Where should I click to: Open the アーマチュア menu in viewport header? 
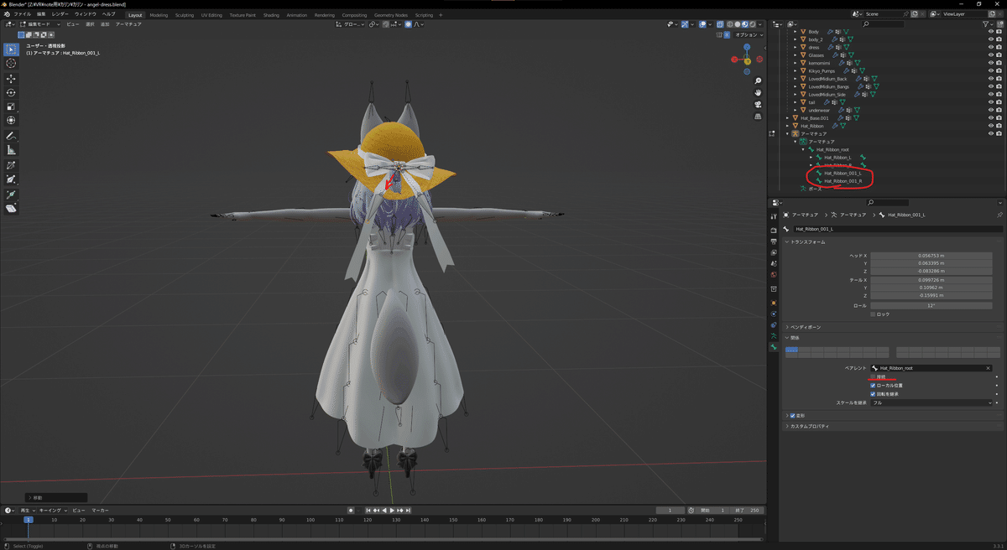coord(128,24)
